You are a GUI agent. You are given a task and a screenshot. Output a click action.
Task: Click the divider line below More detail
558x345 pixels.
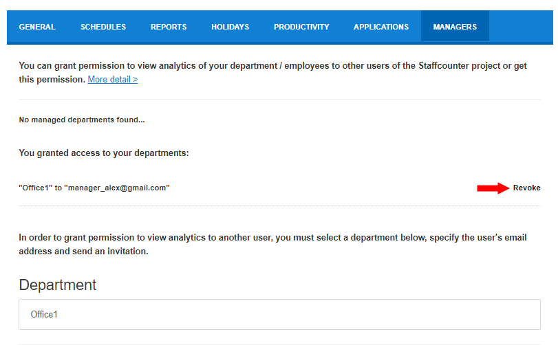280,99
